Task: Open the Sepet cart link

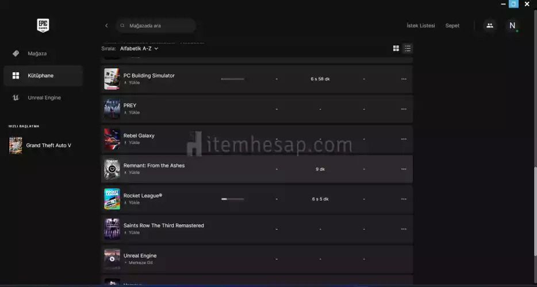Action: coord(452,25)
